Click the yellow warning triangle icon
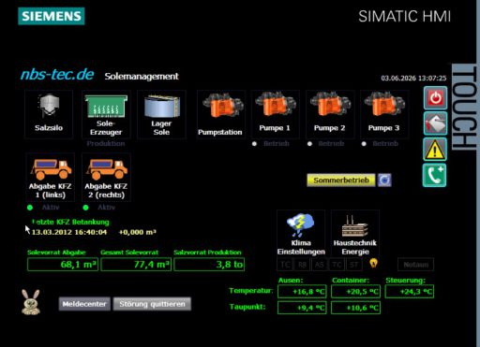Viewport: 480px width, 347px height. pyautogui.click(x=435, y=150)
